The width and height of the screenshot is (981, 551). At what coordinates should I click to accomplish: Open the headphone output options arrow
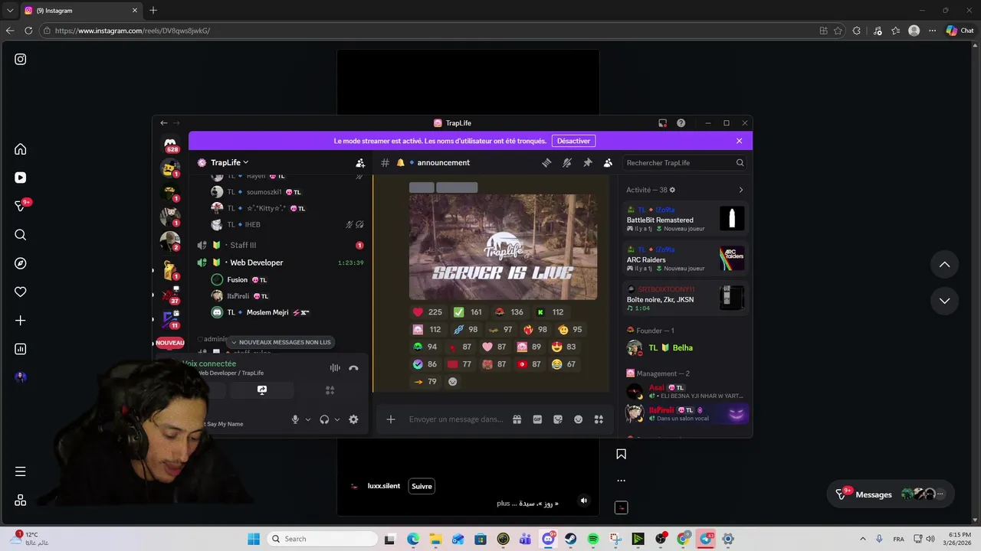pyautogui.click(x=337, y=419)
